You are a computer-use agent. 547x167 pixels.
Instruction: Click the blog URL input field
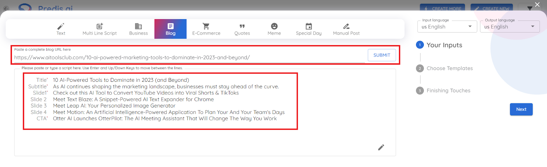(189, 57)
